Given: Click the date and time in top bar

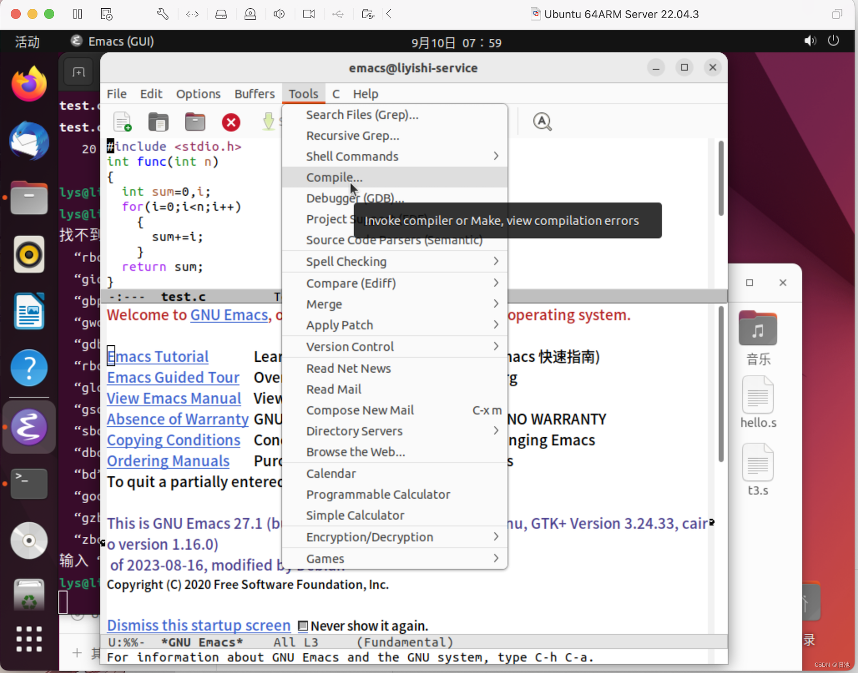Looking at the screenshot, I should point(456,42).
